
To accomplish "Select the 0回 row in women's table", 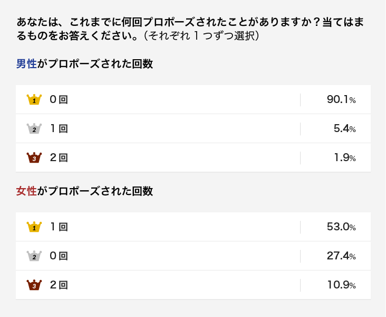I will [x=193, y=256].
